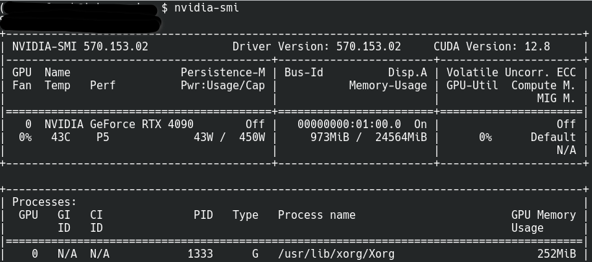The height and width of the screenshot is (262, 592).
Task: Click the NVIDIA-SMI 570.153.02 version text
Action: [x=80, y=47]
